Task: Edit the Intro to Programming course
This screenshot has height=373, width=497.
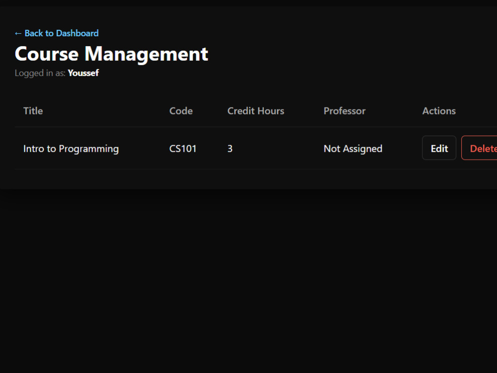Action: coord(439,148)
